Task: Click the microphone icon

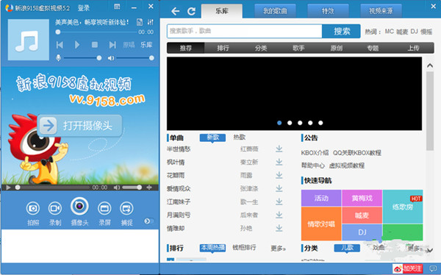Action: point(58,58)
